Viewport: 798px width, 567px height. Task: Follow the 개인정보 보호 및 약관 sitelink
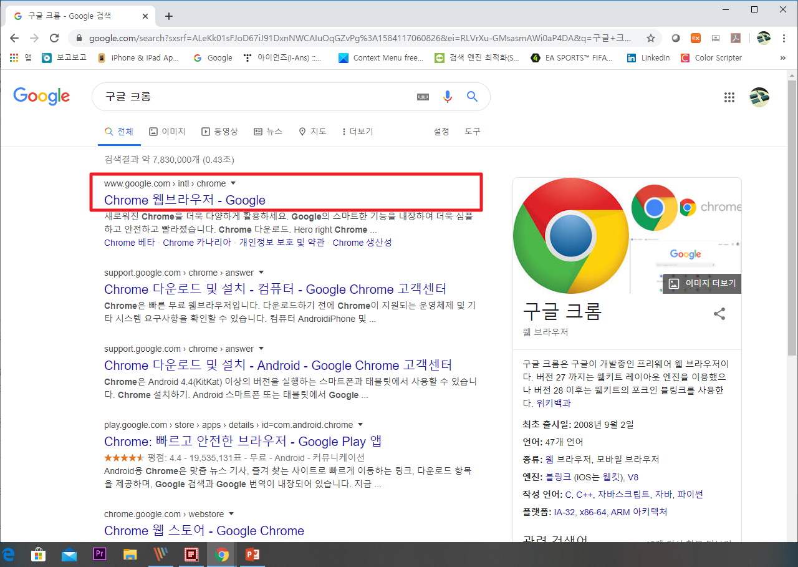[x=282, y=243]
